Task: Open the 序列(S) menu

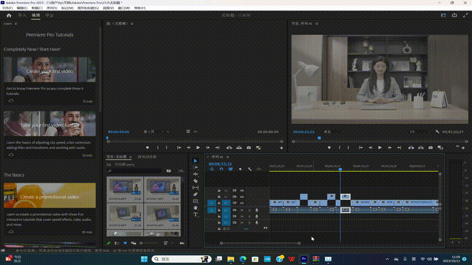Action: click(x=52, y=8)
